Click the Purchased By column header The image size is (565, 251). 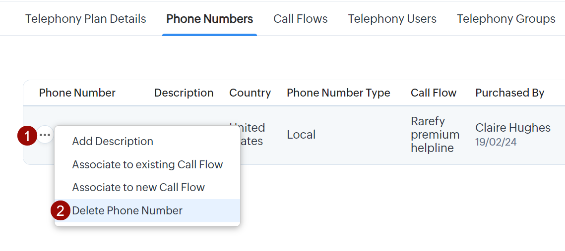pos(509,93)
